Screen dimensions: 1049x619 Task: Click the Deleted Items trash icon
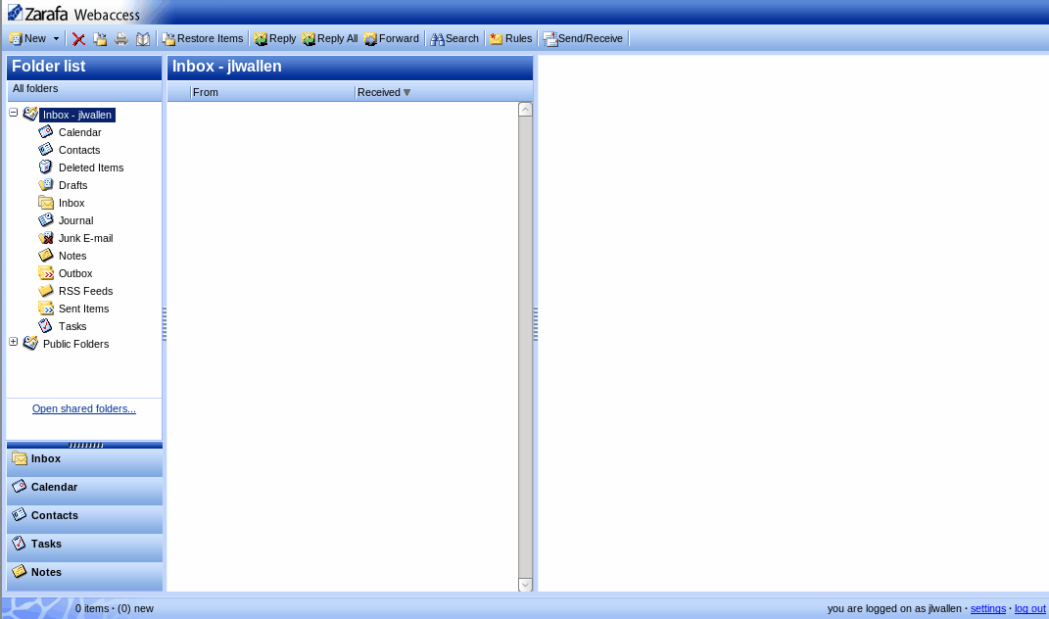click(x=45, y=167)
